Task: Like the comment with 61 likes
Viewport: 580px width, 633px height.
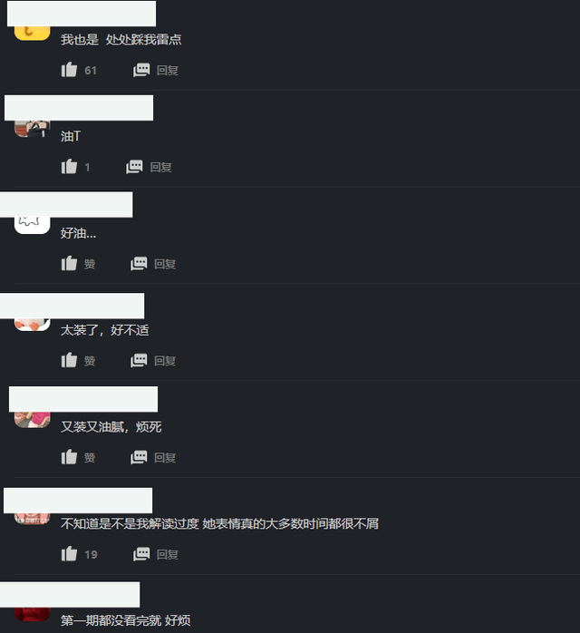Action: pos(69,70)
